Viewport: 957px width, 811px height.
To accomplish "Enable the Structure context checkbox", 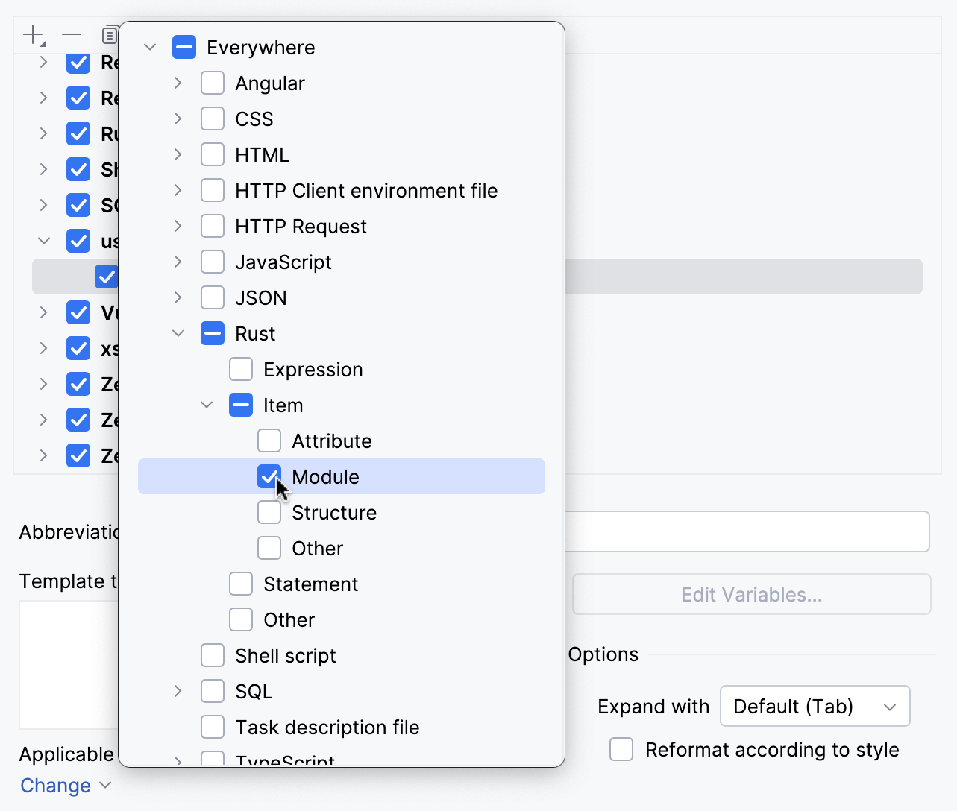I will tap(269, 512).
